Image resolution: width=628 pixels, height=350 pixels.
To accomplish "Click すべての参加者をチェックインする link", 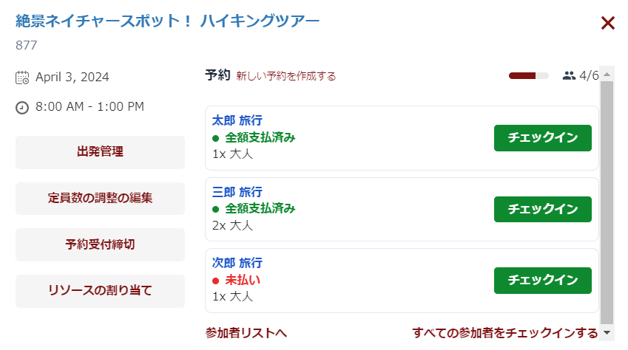I will pos(504,333).
